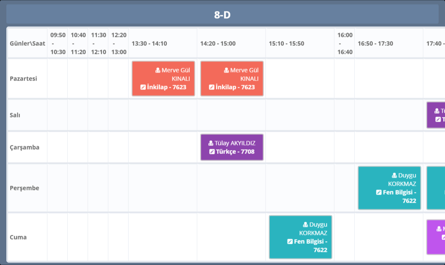This screenshot has width=445, height=265.
Task: Click the 09:50 - 10:30 time header
Action: [x=58, y=43]
